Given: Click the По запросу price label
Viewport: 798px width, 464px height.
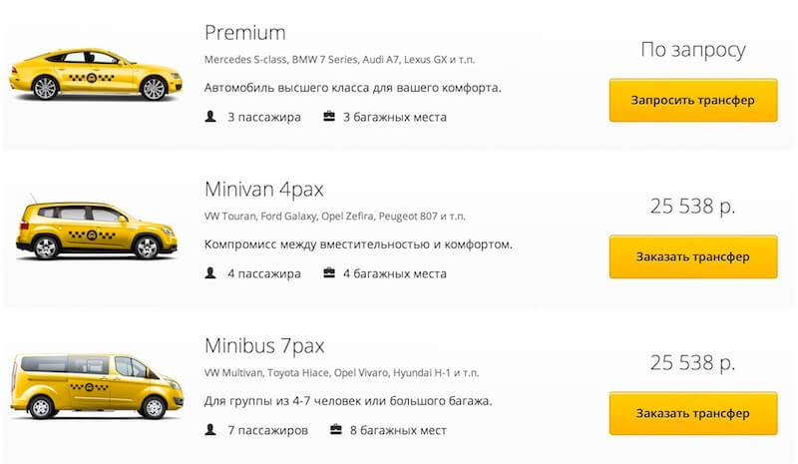Looking at the screenshot, I should pyautogui.click(x=693, y=51).
